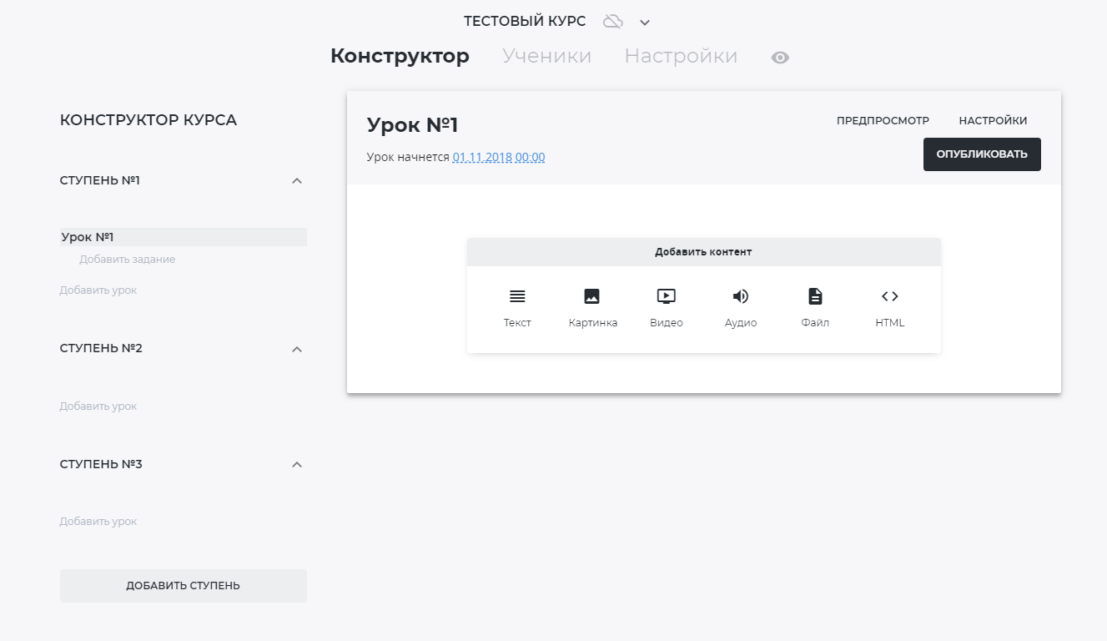Image resolution: width=1107 pixels, height=641 pixels.
Task: Add a Видео content block
Action: click(667, 308)
